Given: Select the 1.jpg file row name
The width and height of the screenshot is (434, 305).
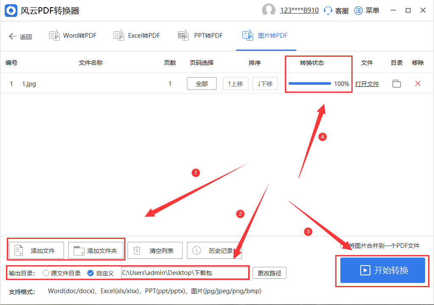Looking at the screenshot, I should (29, 83).
